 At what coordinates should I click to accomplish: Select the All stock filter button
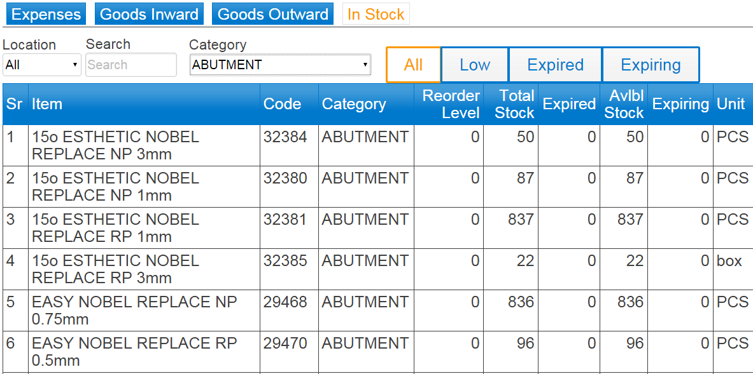tap(414, 65)
